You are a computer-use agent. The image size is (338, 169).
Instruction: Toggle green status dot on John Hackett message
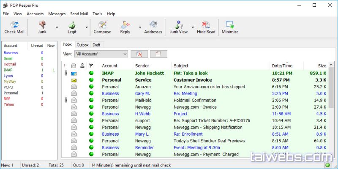(91, 73)
